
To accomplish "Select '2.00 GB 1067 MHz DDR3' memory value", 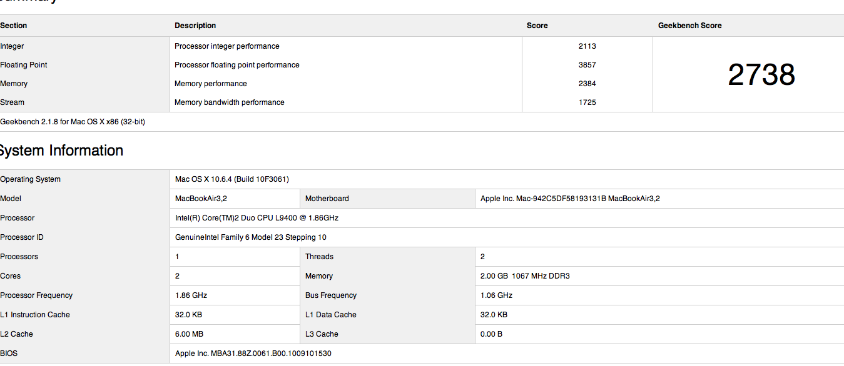I will [x=525, y=276].
